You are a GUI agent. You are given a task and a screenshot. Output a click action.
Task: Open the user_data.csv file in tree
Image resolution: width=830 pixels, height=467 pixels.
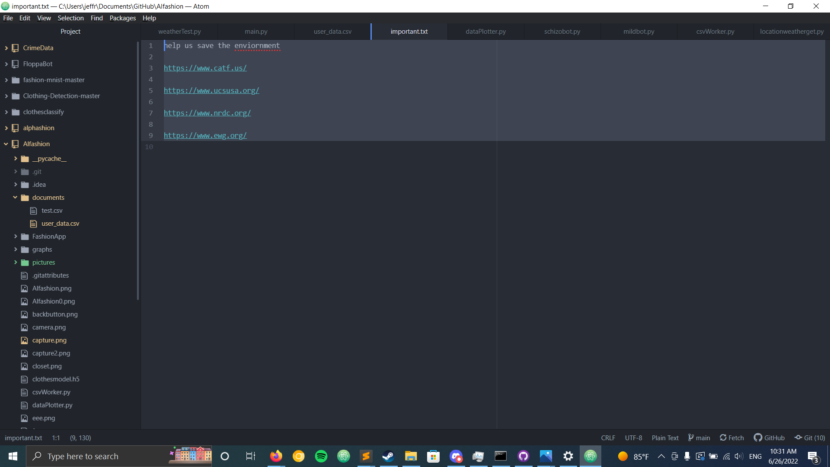tap(60, 224)
